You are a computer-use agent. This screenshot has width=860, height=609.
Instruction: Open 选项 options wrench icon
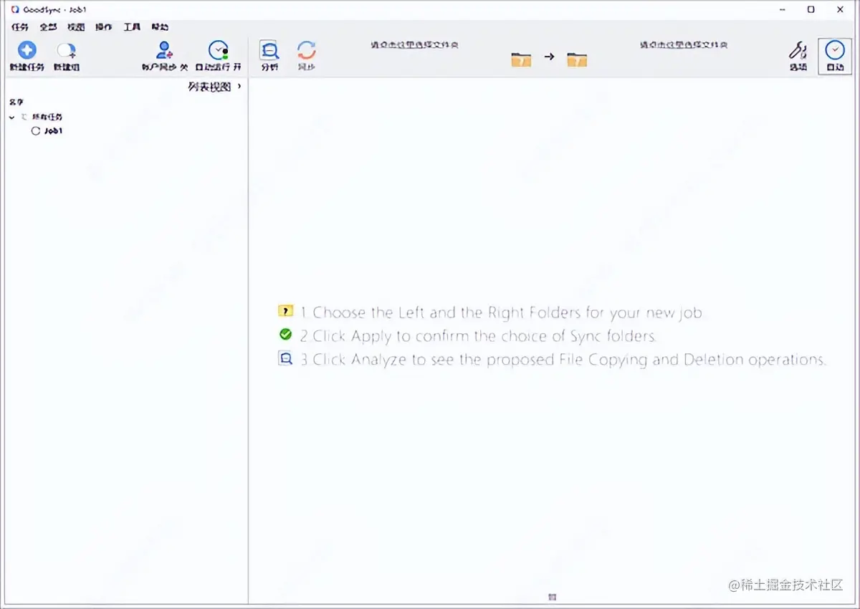[798, 50]
